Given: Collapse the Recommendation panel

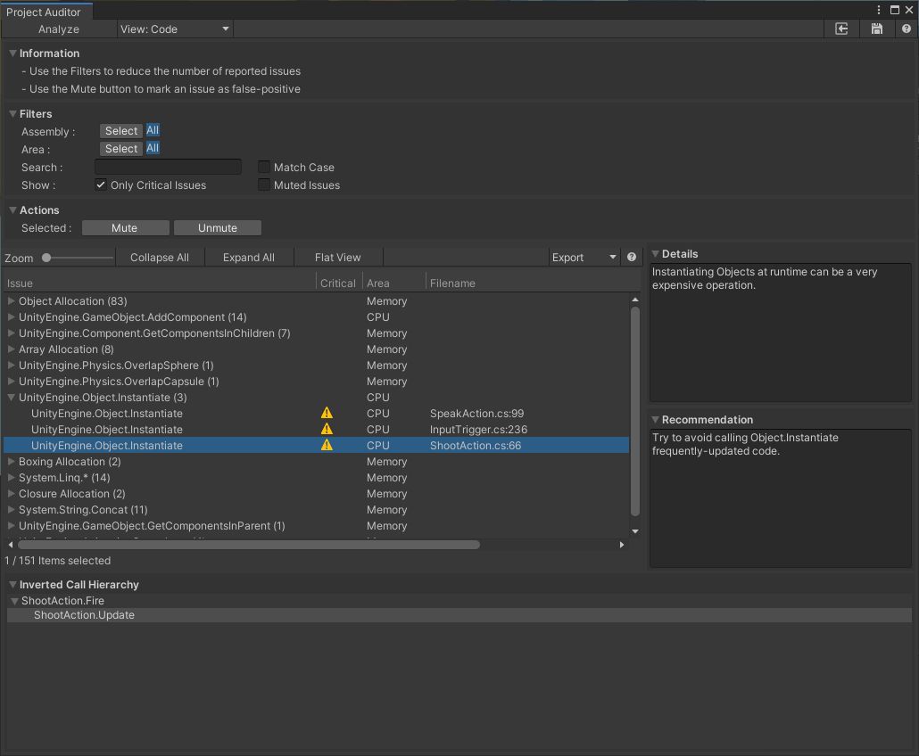Looking at the screenshot, I should 655,419.
